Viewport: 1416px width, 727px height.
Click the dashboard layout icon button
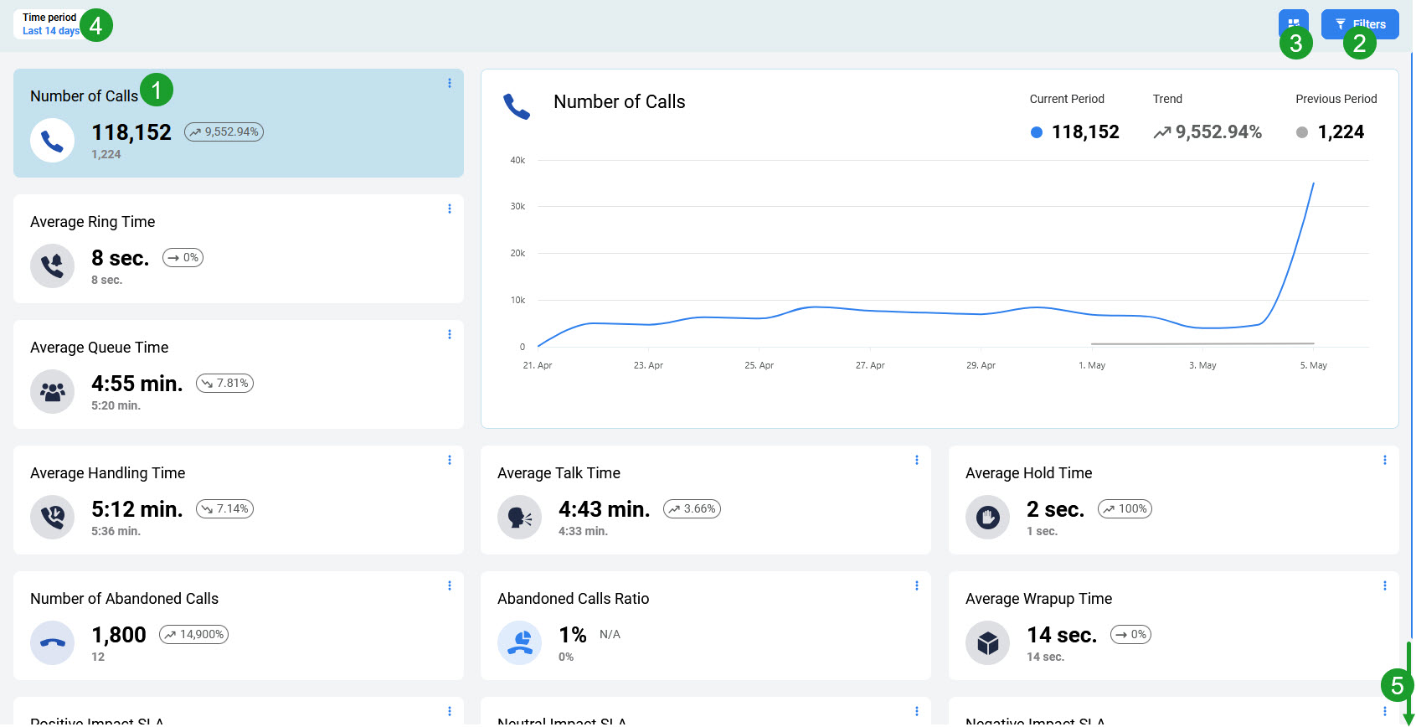point(1293,23)
